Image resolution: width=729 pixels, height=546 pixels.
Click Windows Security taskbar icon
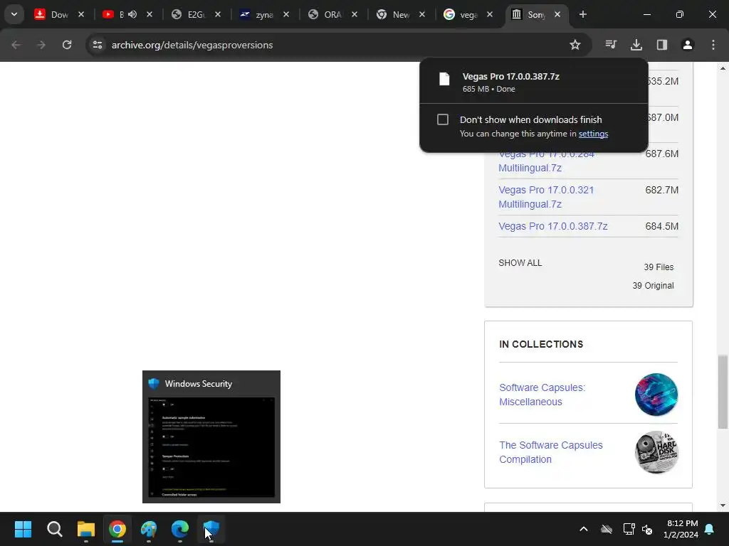tap(211, 529)
